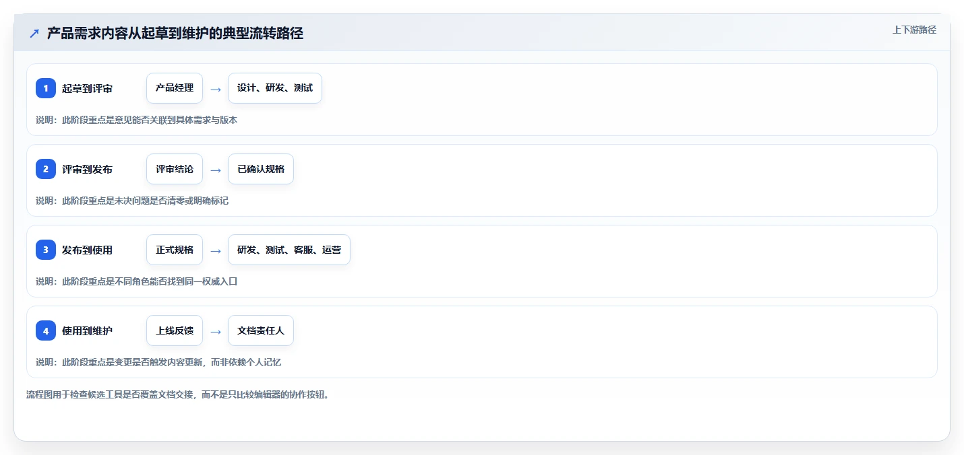Click the 上线反馈 node
Viewport: 964px width, 455px height.
[175, 330]
